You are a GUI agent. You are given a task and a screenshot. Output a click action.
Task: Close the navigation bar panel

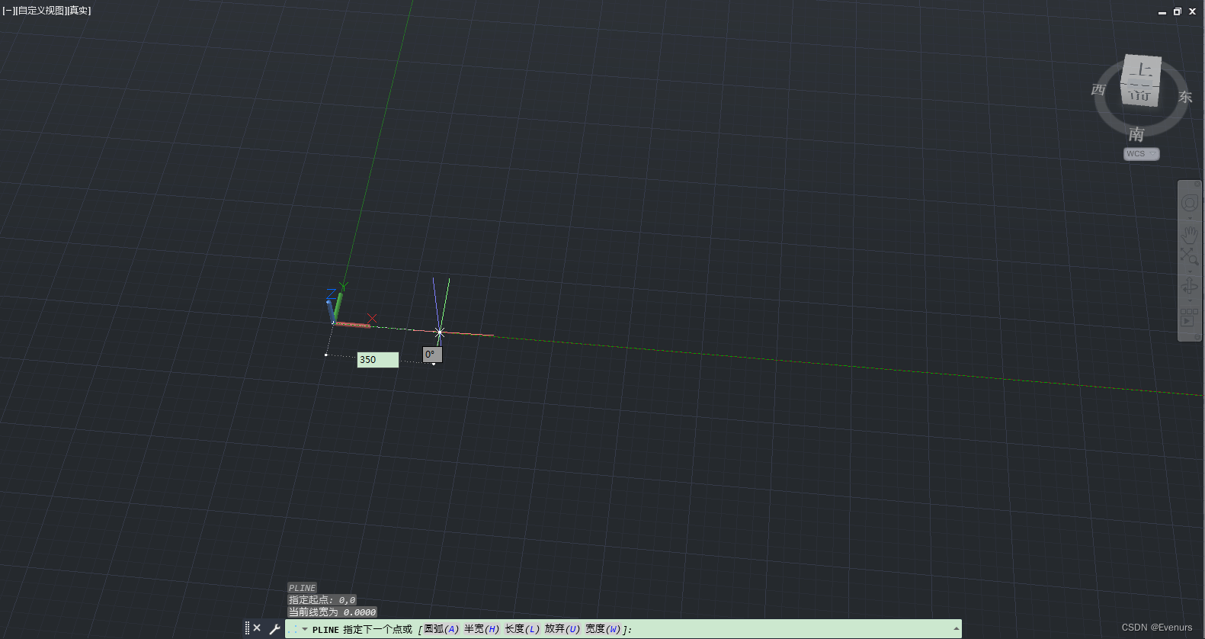tap(1197, 184)
